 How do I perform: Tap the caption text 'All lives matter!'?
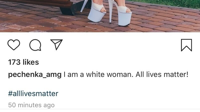(x=162, y=74)
